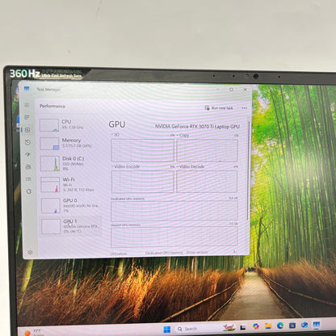
Task: Select the Memory performance item
Action: [x=71, y=143]
